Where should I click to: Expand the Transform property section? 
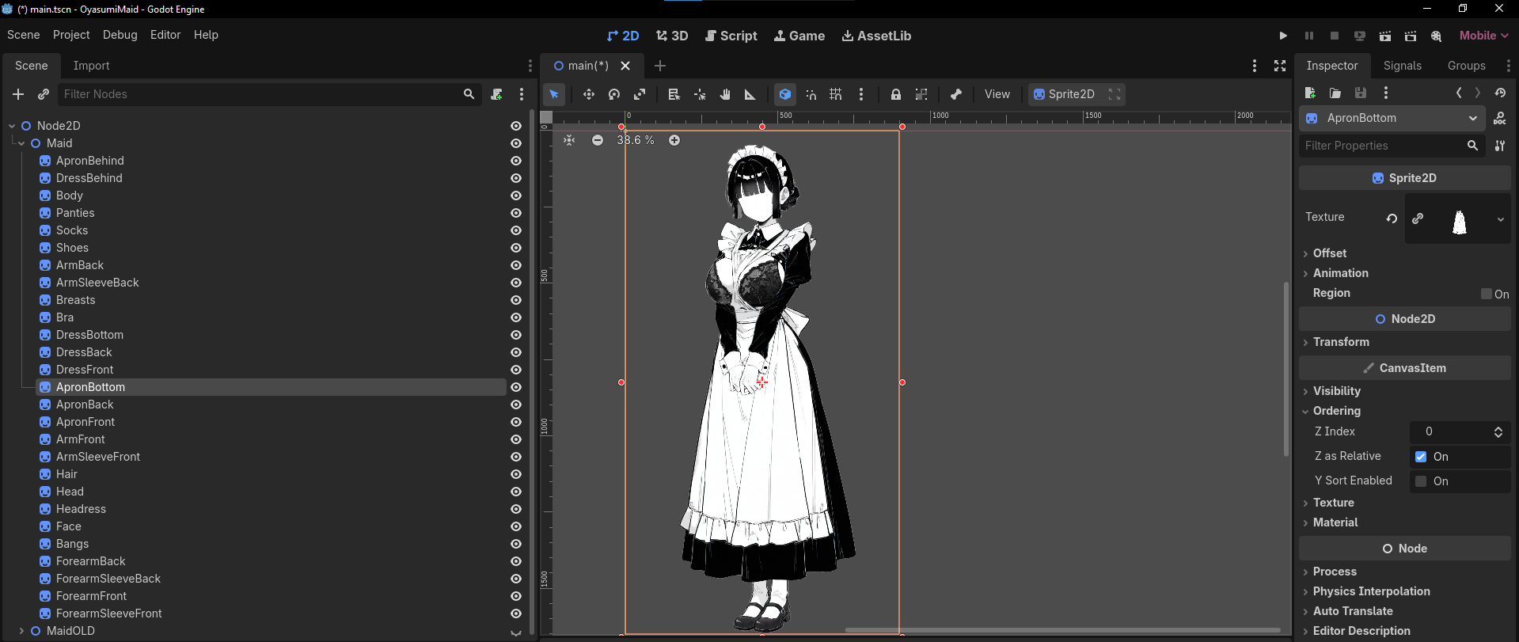click(x=1340, y=342)
